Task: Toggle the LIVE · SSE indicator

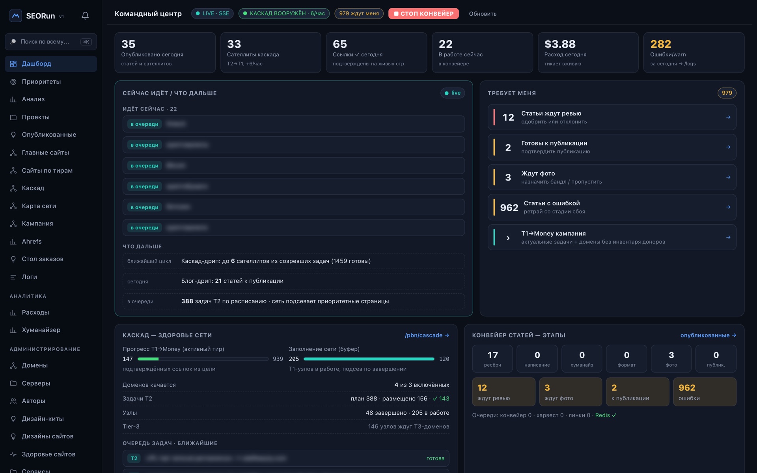Action: click(213, 13)
